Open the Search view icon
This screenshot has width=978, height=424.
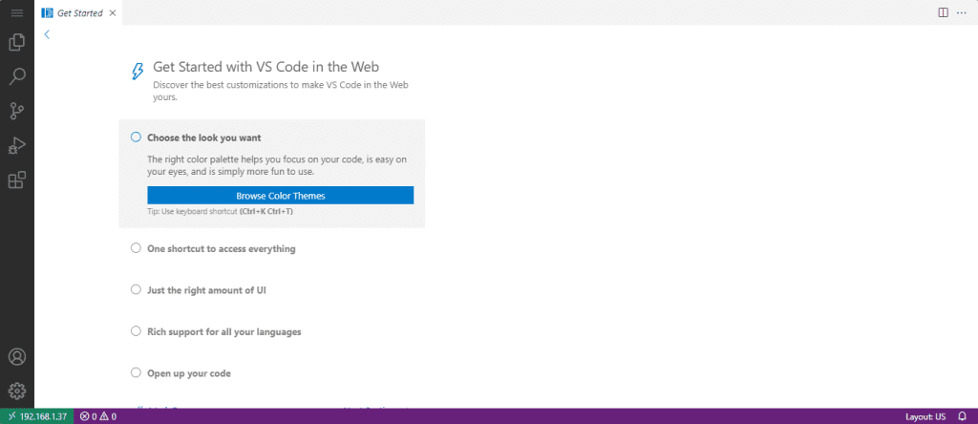16,76
